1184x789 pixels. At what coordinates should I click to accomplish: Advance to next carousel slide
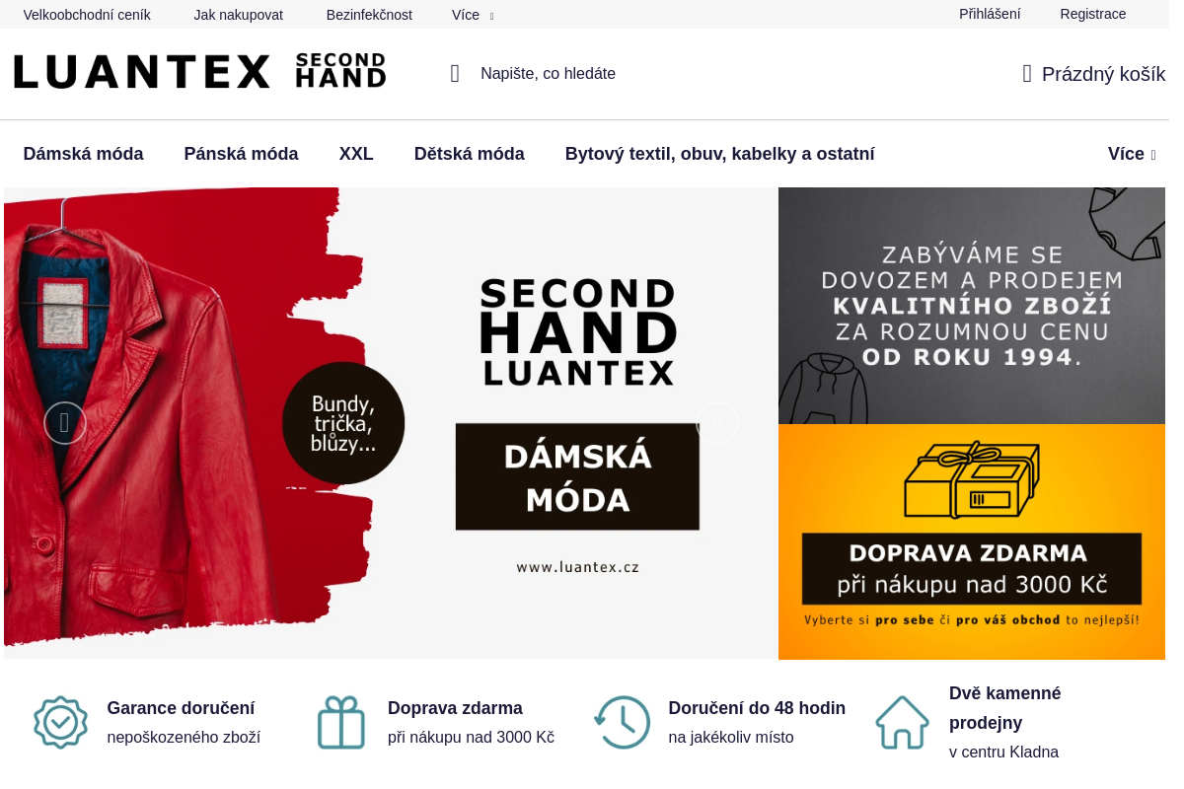(x=717, y=423)
